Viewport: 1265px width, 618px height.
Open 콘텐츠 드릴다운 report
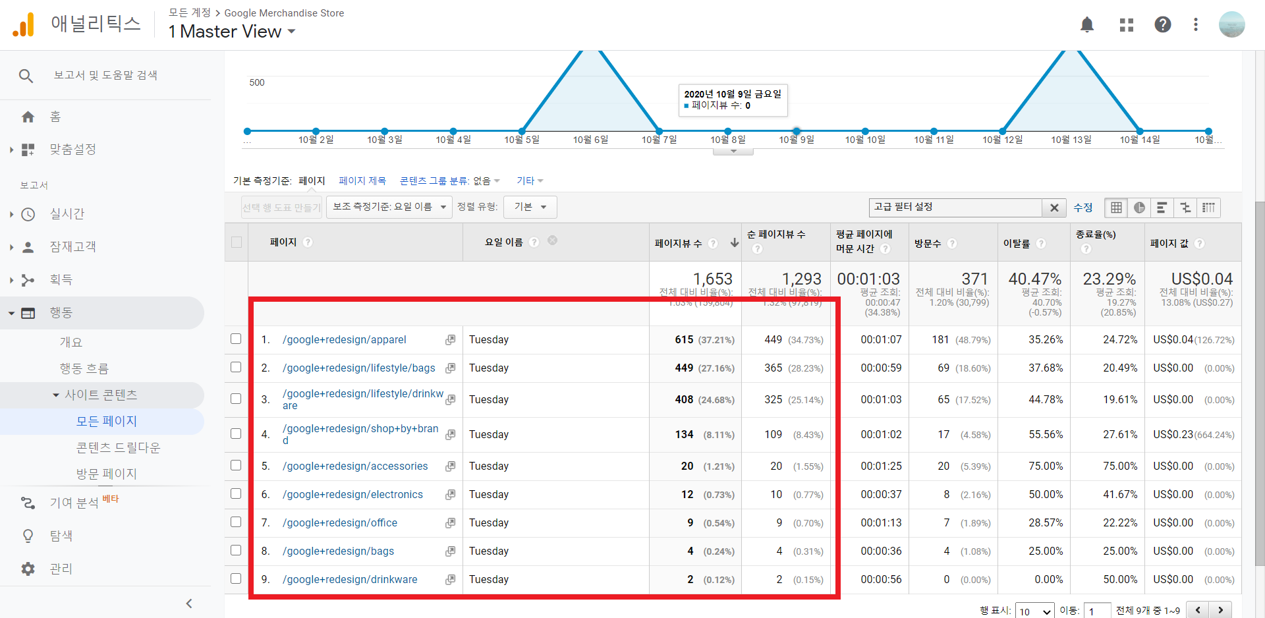119,447
